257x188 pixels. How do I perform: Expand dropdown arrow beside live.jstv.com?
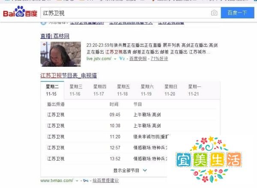click(115, 59)
